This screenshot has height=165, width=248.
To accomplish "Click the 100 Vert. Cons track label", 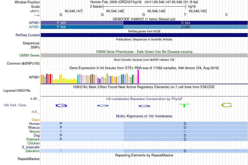I will pyautogui.click(x=15, y=105).
